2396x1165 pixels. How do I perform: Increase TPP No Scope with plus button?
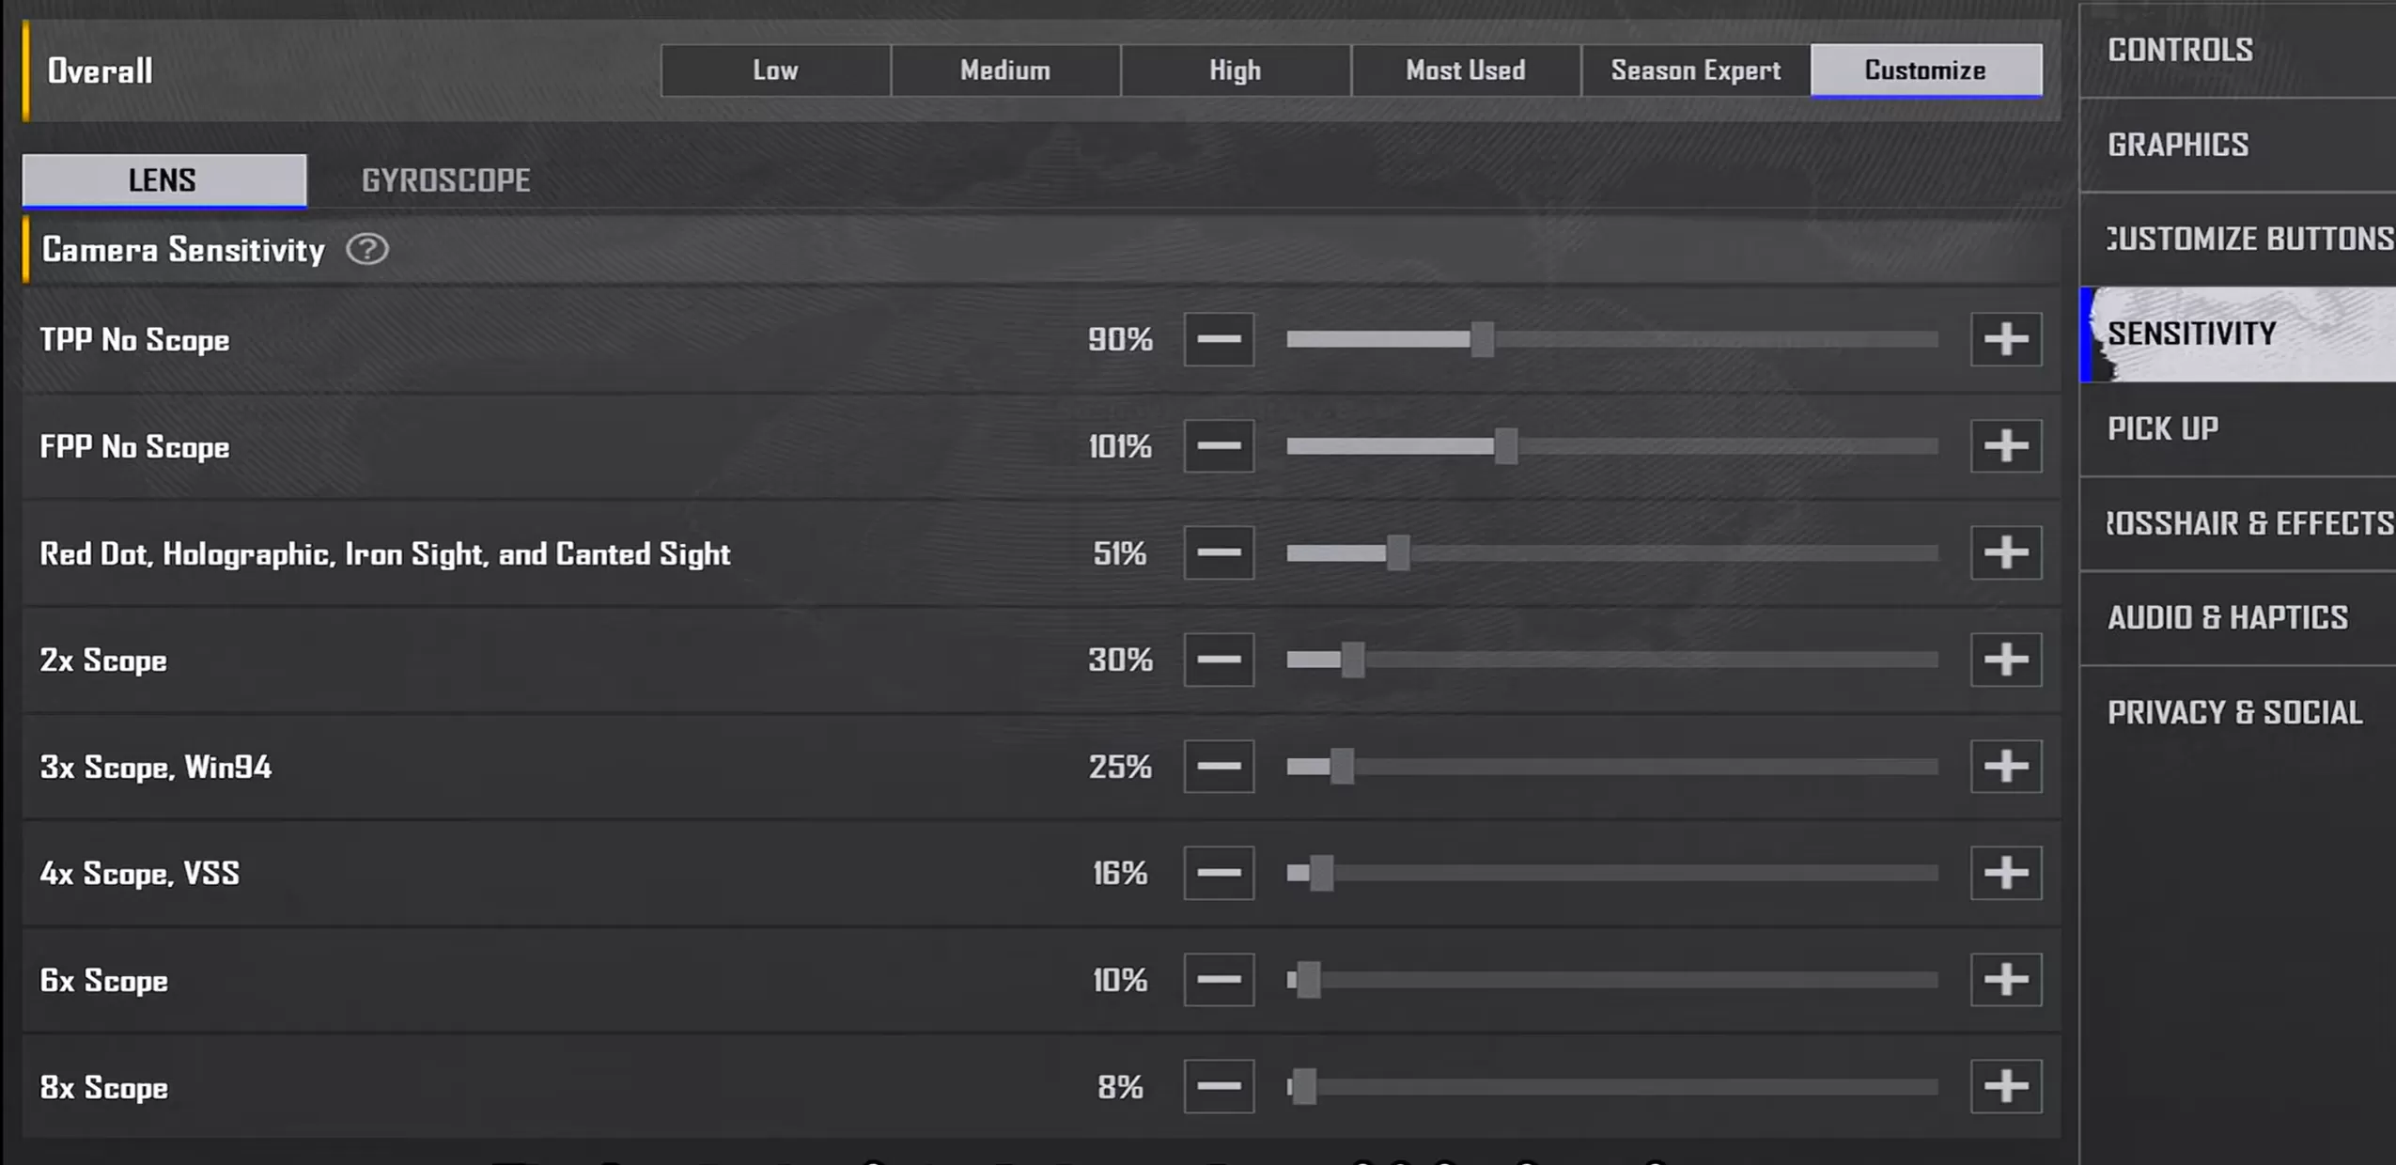(2006, 339)
